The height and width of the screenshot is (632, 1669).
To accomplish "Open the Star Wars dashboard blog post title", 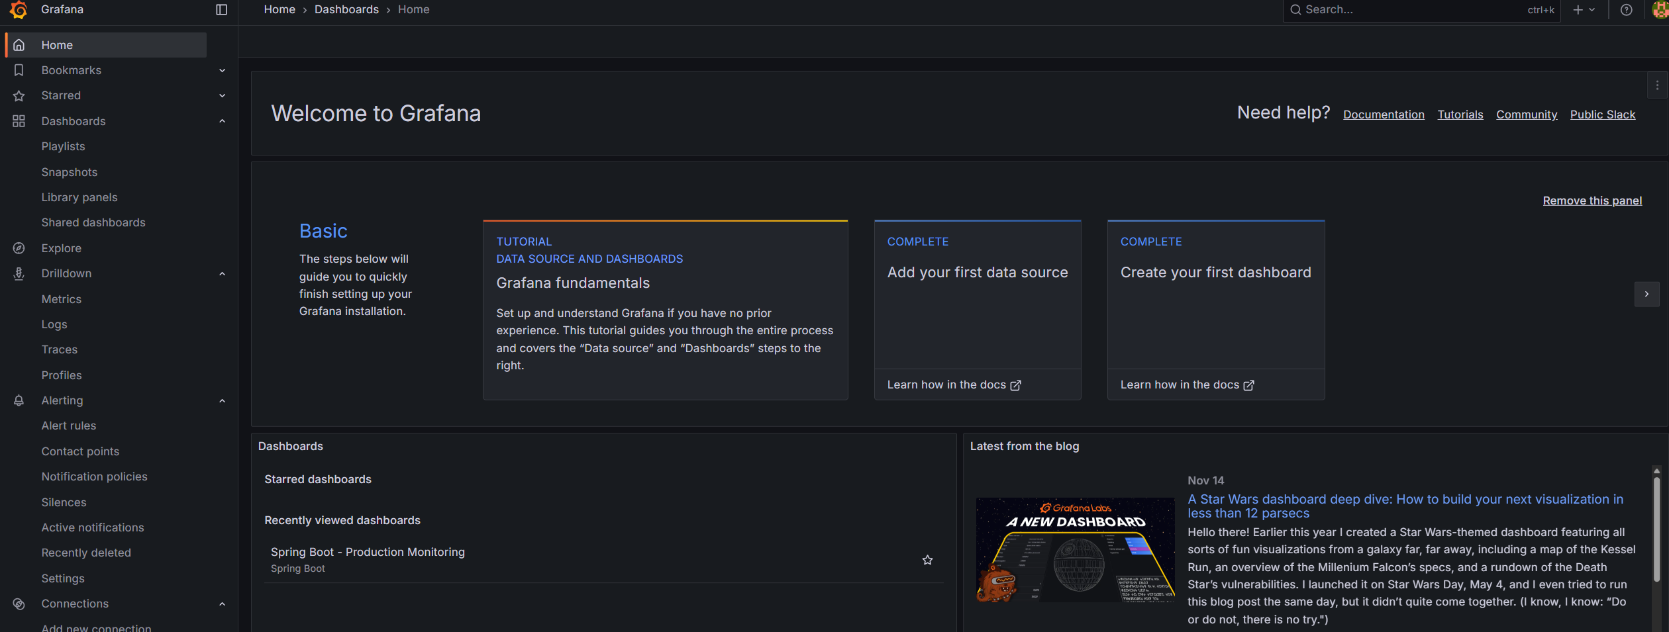I will 1405,506.
